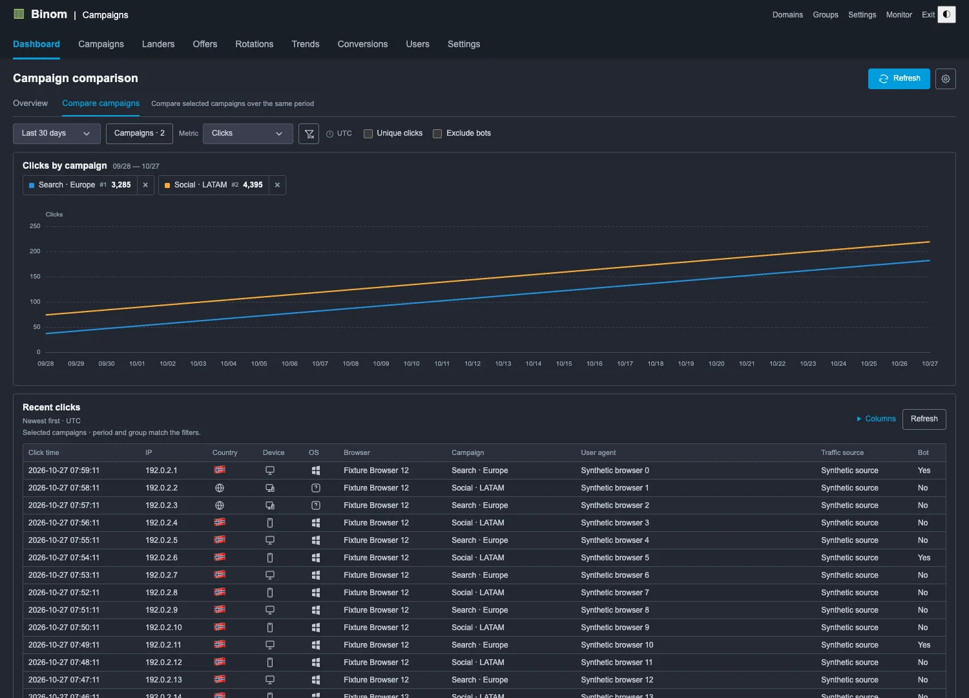This screenshot has height=698, width=969.
Task: Check the Exclude bots option
Action: tap(437, 134)
